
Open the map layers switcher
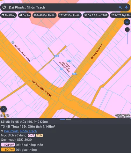(127, 22)
